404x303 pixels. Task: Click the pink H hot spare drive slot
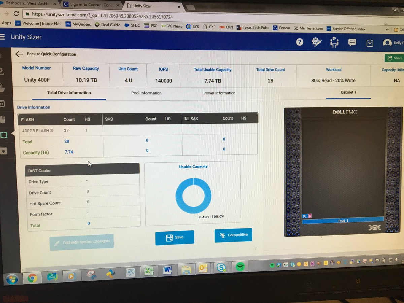(310, 216)
